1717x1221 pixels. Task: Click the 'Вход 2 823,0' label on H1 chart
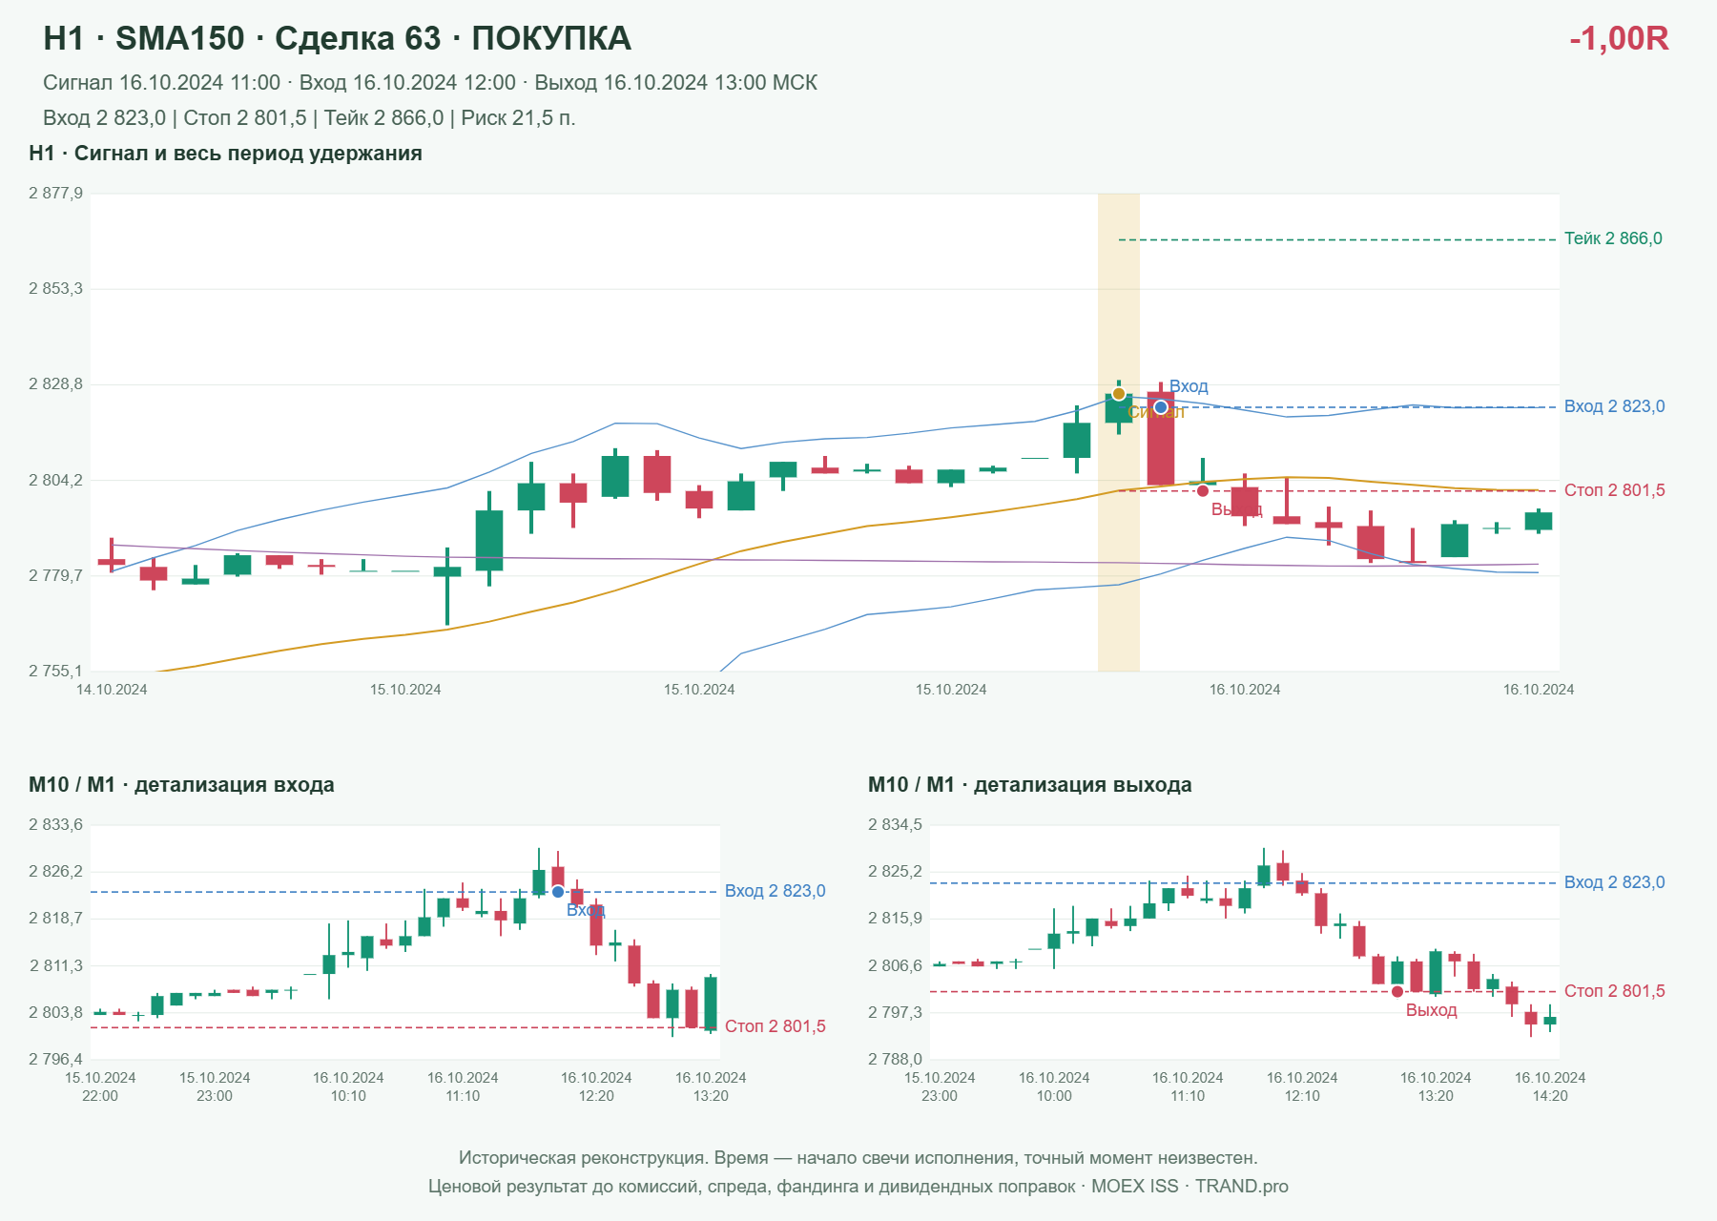[x=1614, y=406]
